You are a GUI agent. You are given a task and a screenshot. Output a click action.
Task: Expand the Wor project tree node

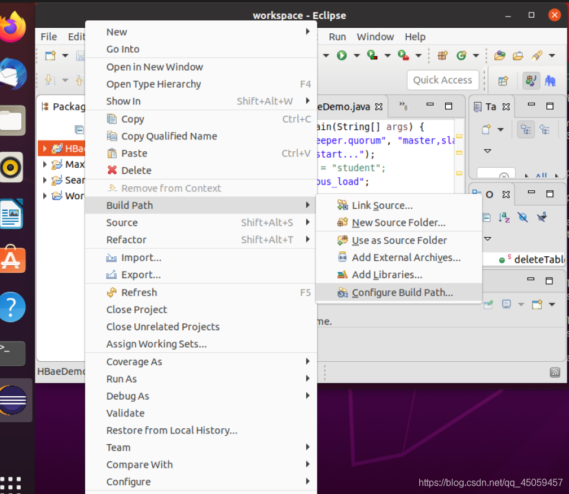click(x=44, y=196)
